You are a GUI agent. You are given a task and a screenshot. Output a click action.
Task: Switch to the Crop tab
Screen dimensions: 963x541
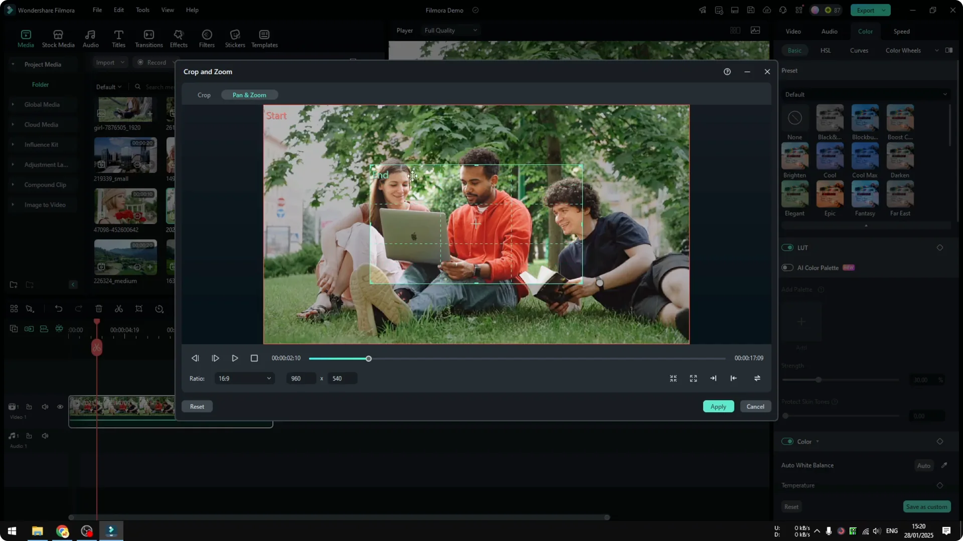[204, 95]
